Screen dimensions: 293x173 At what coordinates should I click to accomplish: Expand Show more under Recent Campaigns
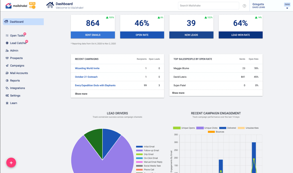[81, 94]
